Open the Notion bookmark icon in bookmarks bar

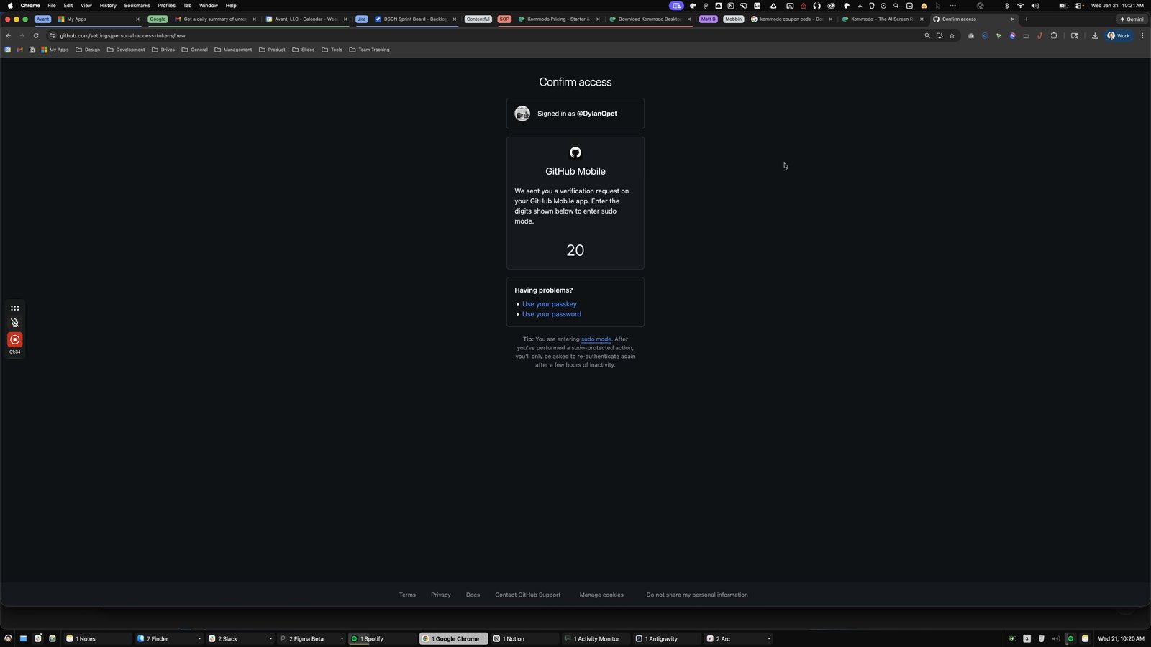tap(32, 50)
